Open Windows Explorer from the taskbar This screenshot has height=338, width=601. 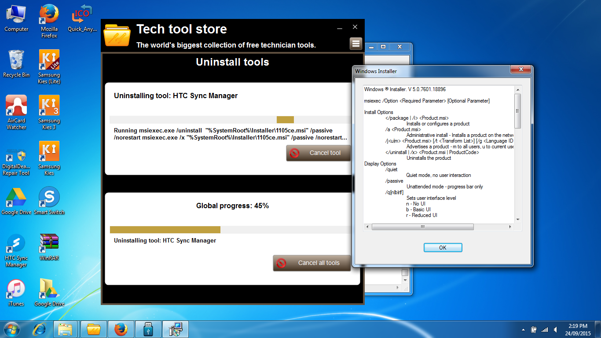pos(66,329)
